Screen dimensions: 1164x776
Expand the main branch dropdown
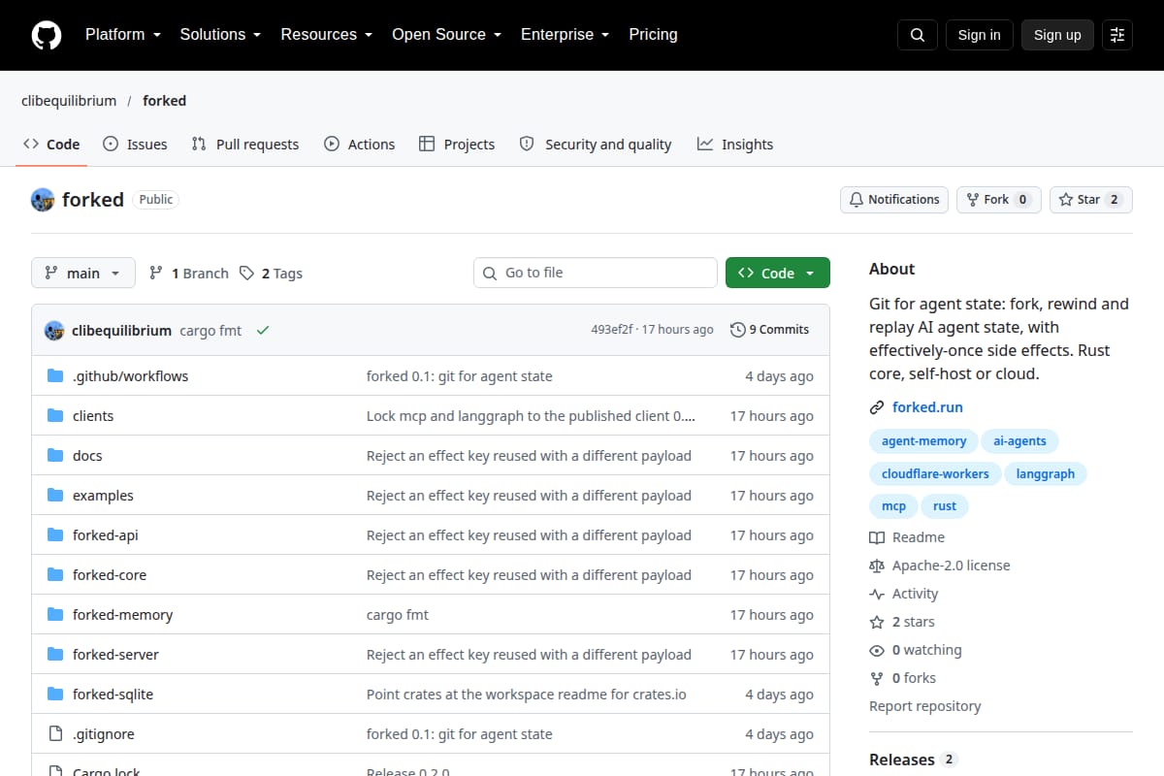pos(83,274)
